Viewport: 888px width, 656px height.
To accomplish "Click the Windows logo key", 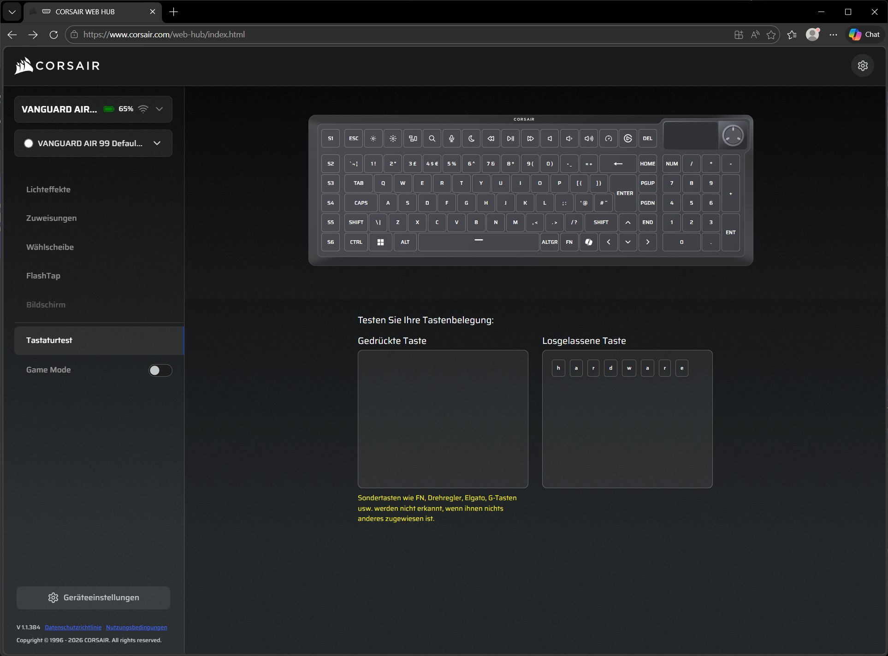I will click(380, 242).
